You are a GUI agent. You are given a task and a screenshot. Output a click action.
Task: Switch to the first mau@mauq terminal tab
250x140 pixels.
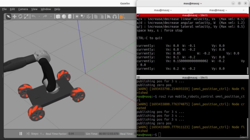pyautogui.click(x=163, y=10)
